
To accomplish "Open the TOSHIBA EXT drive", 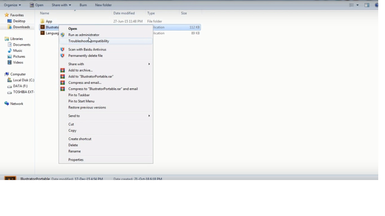I will [23, 92].
